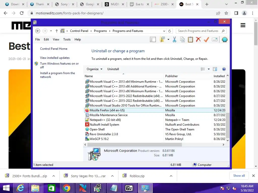Click the Copy toolbar icon
Viewport: 258px width, 193px height.
click(x=182, y=39)
